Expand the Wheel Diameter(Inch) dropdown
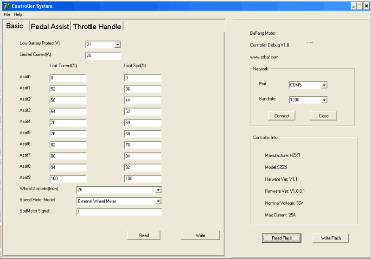Screen dimensions: 371x259 [x=158, y=190]
